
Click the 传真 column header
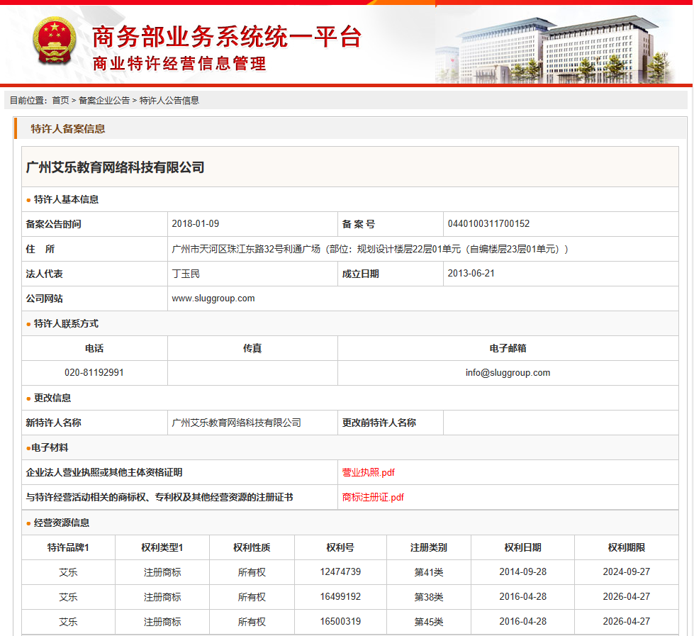pos(252,348)
